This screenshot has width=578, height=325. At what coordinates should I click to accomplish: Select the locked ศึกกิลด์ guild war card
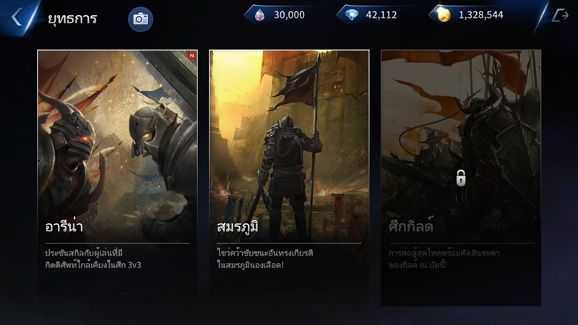pyautogui.click(x=461, y=178)
